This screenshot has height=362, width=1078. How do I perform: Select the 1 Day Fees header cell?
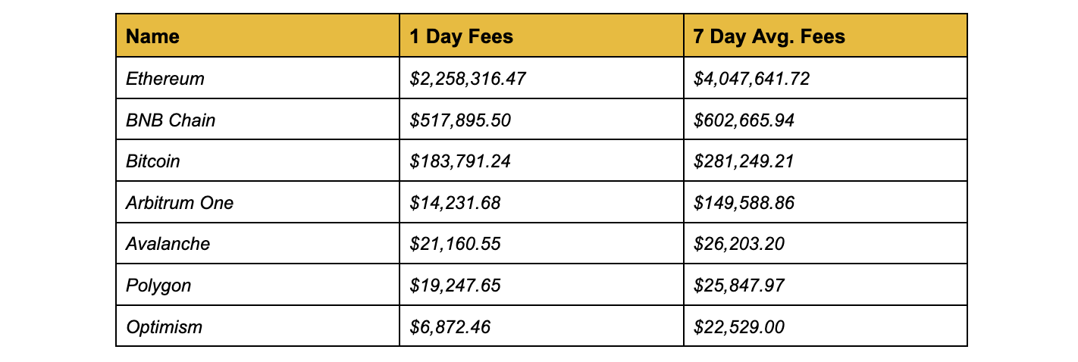pyautogui.click(x=541, y=36)
